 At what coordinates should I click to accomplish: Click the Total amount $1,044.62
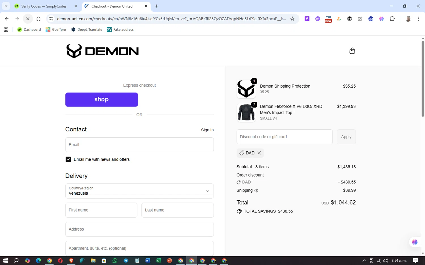[343, 202]
